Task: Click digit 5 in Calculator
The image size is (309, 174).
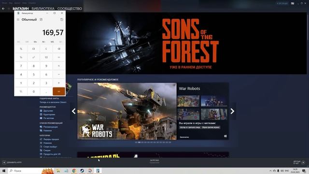Action: click(x=33, y=74)
